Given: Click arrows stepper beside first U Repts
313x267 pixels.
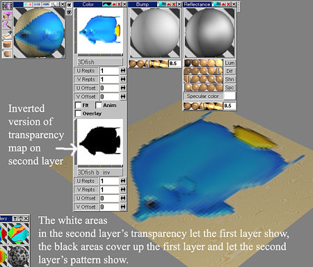Looking at the screenshot, I should pos(123,71).
